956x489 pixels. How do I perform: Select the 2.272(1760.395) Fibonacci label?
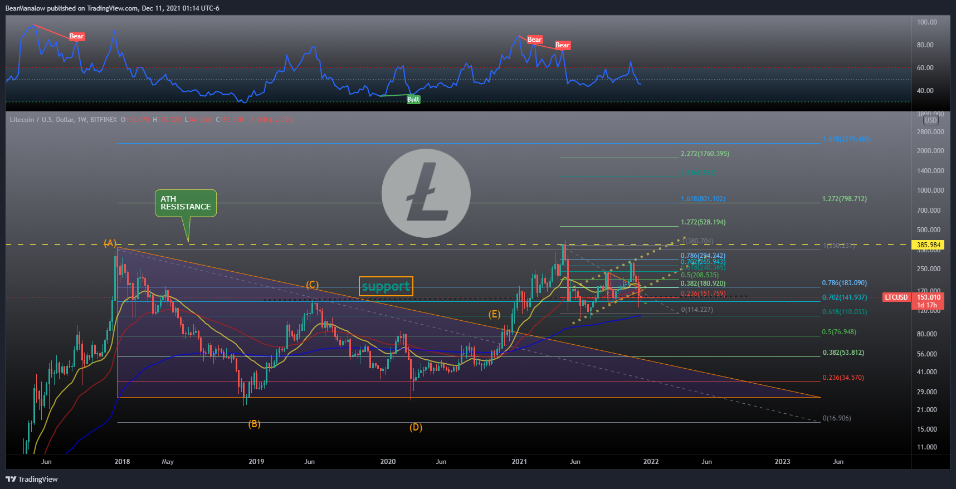[x=705, y=154]
